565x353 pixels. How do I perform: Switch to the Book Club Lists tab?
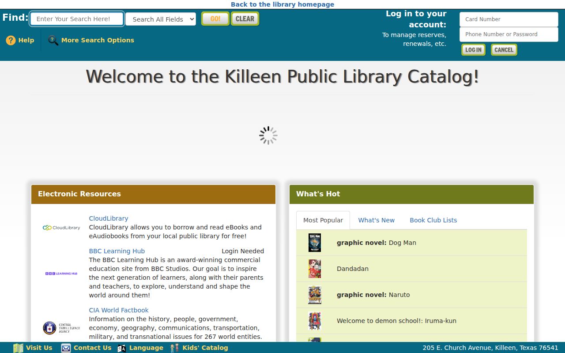point(433,220)
